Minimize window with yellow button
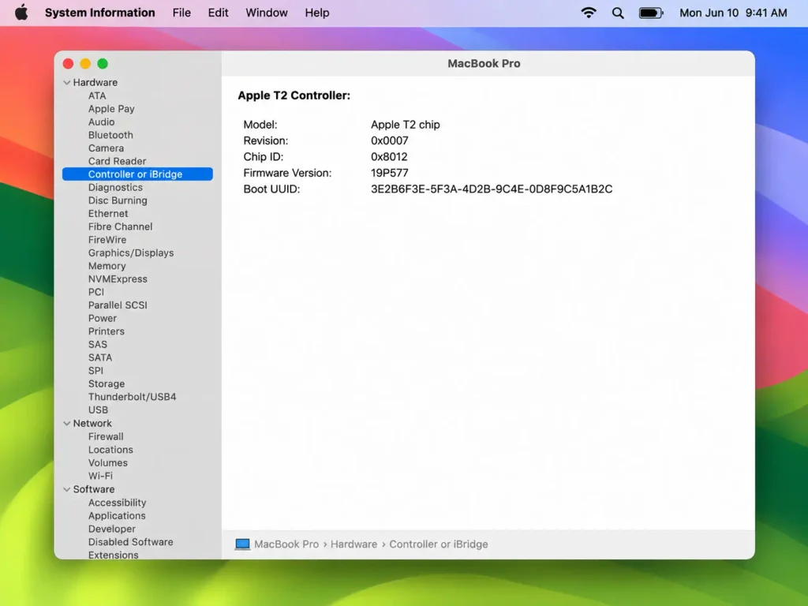808x606 pixels. pos(85,63)
